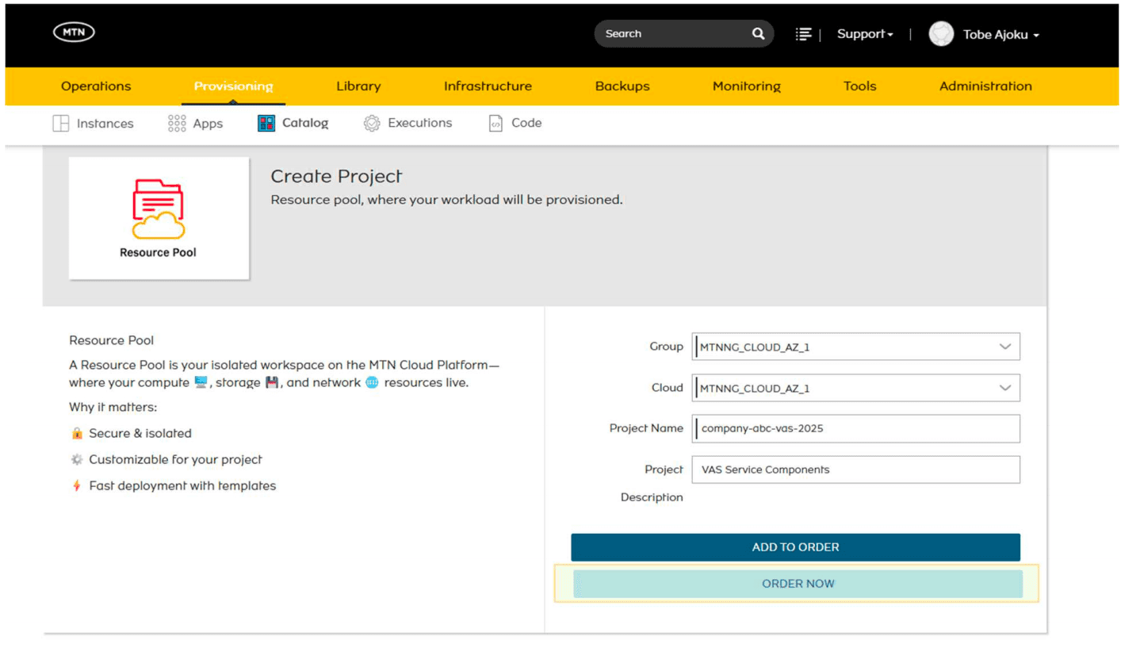The image size is (1121, 671).
Task: Click the ADD TO ORDER button
Action: click(795, 547)
